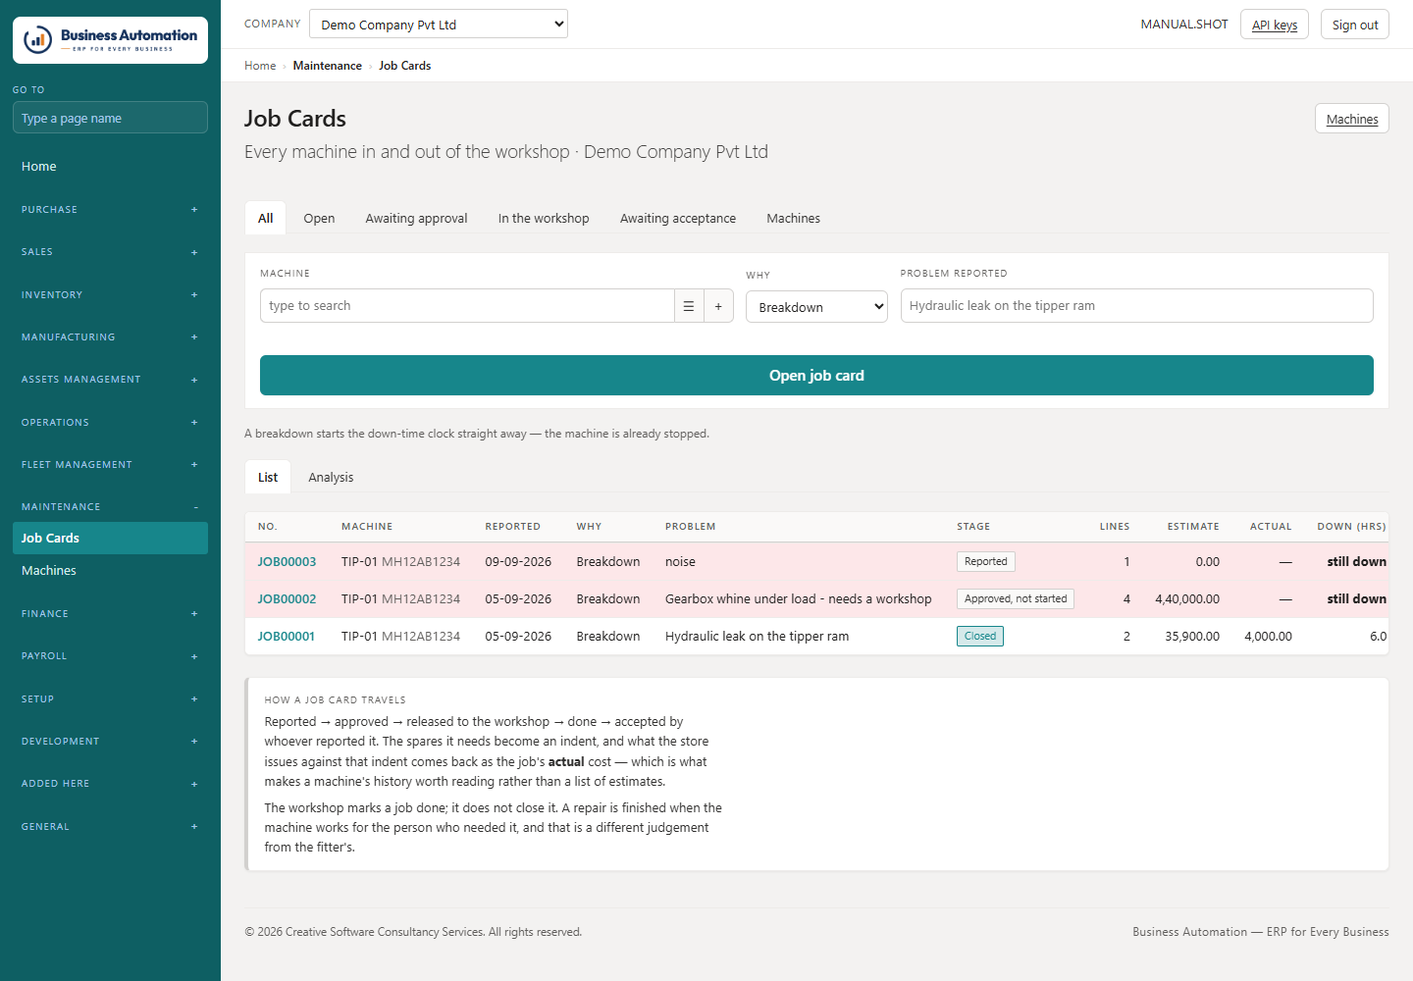
Task: Select the Analysis tab
Action: pos(331,478)
